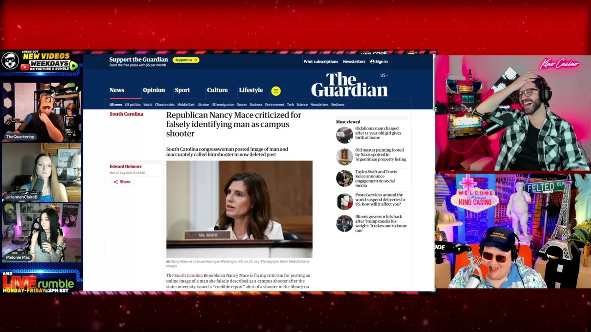The image size is (591, 332).
Task: Open Oklahoma man charged most-viewed story
Action: pyautogui.click(x=378, y=133)
